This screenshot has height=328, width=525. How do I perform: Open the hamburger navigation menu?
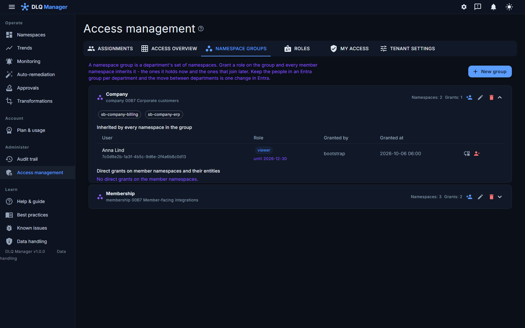(12, 7)
